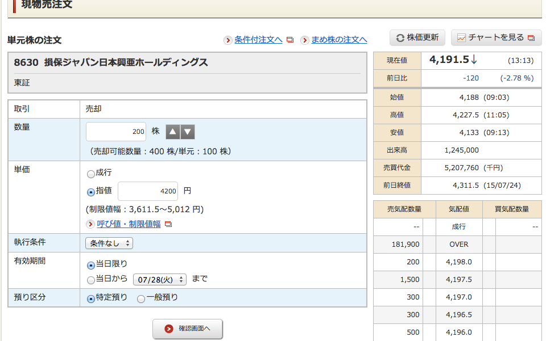Select the 成行 market order radio

(91, 174)
